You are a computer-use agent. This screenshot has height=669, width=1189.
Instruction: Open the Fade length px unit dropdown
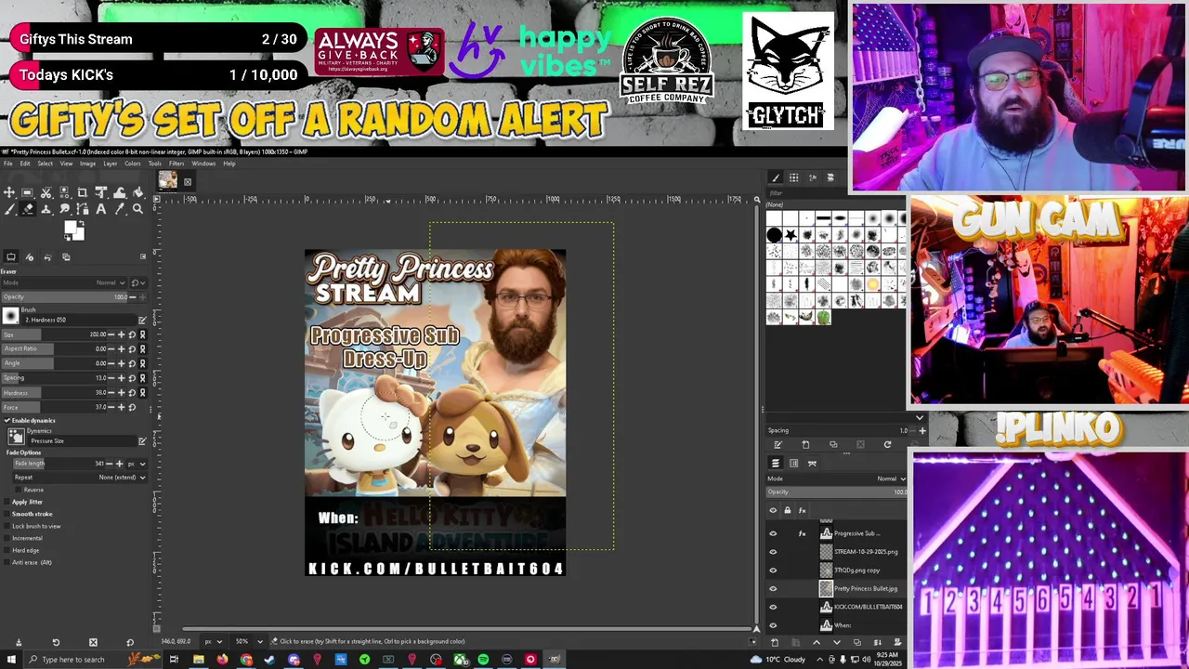(x=137, y=464)
